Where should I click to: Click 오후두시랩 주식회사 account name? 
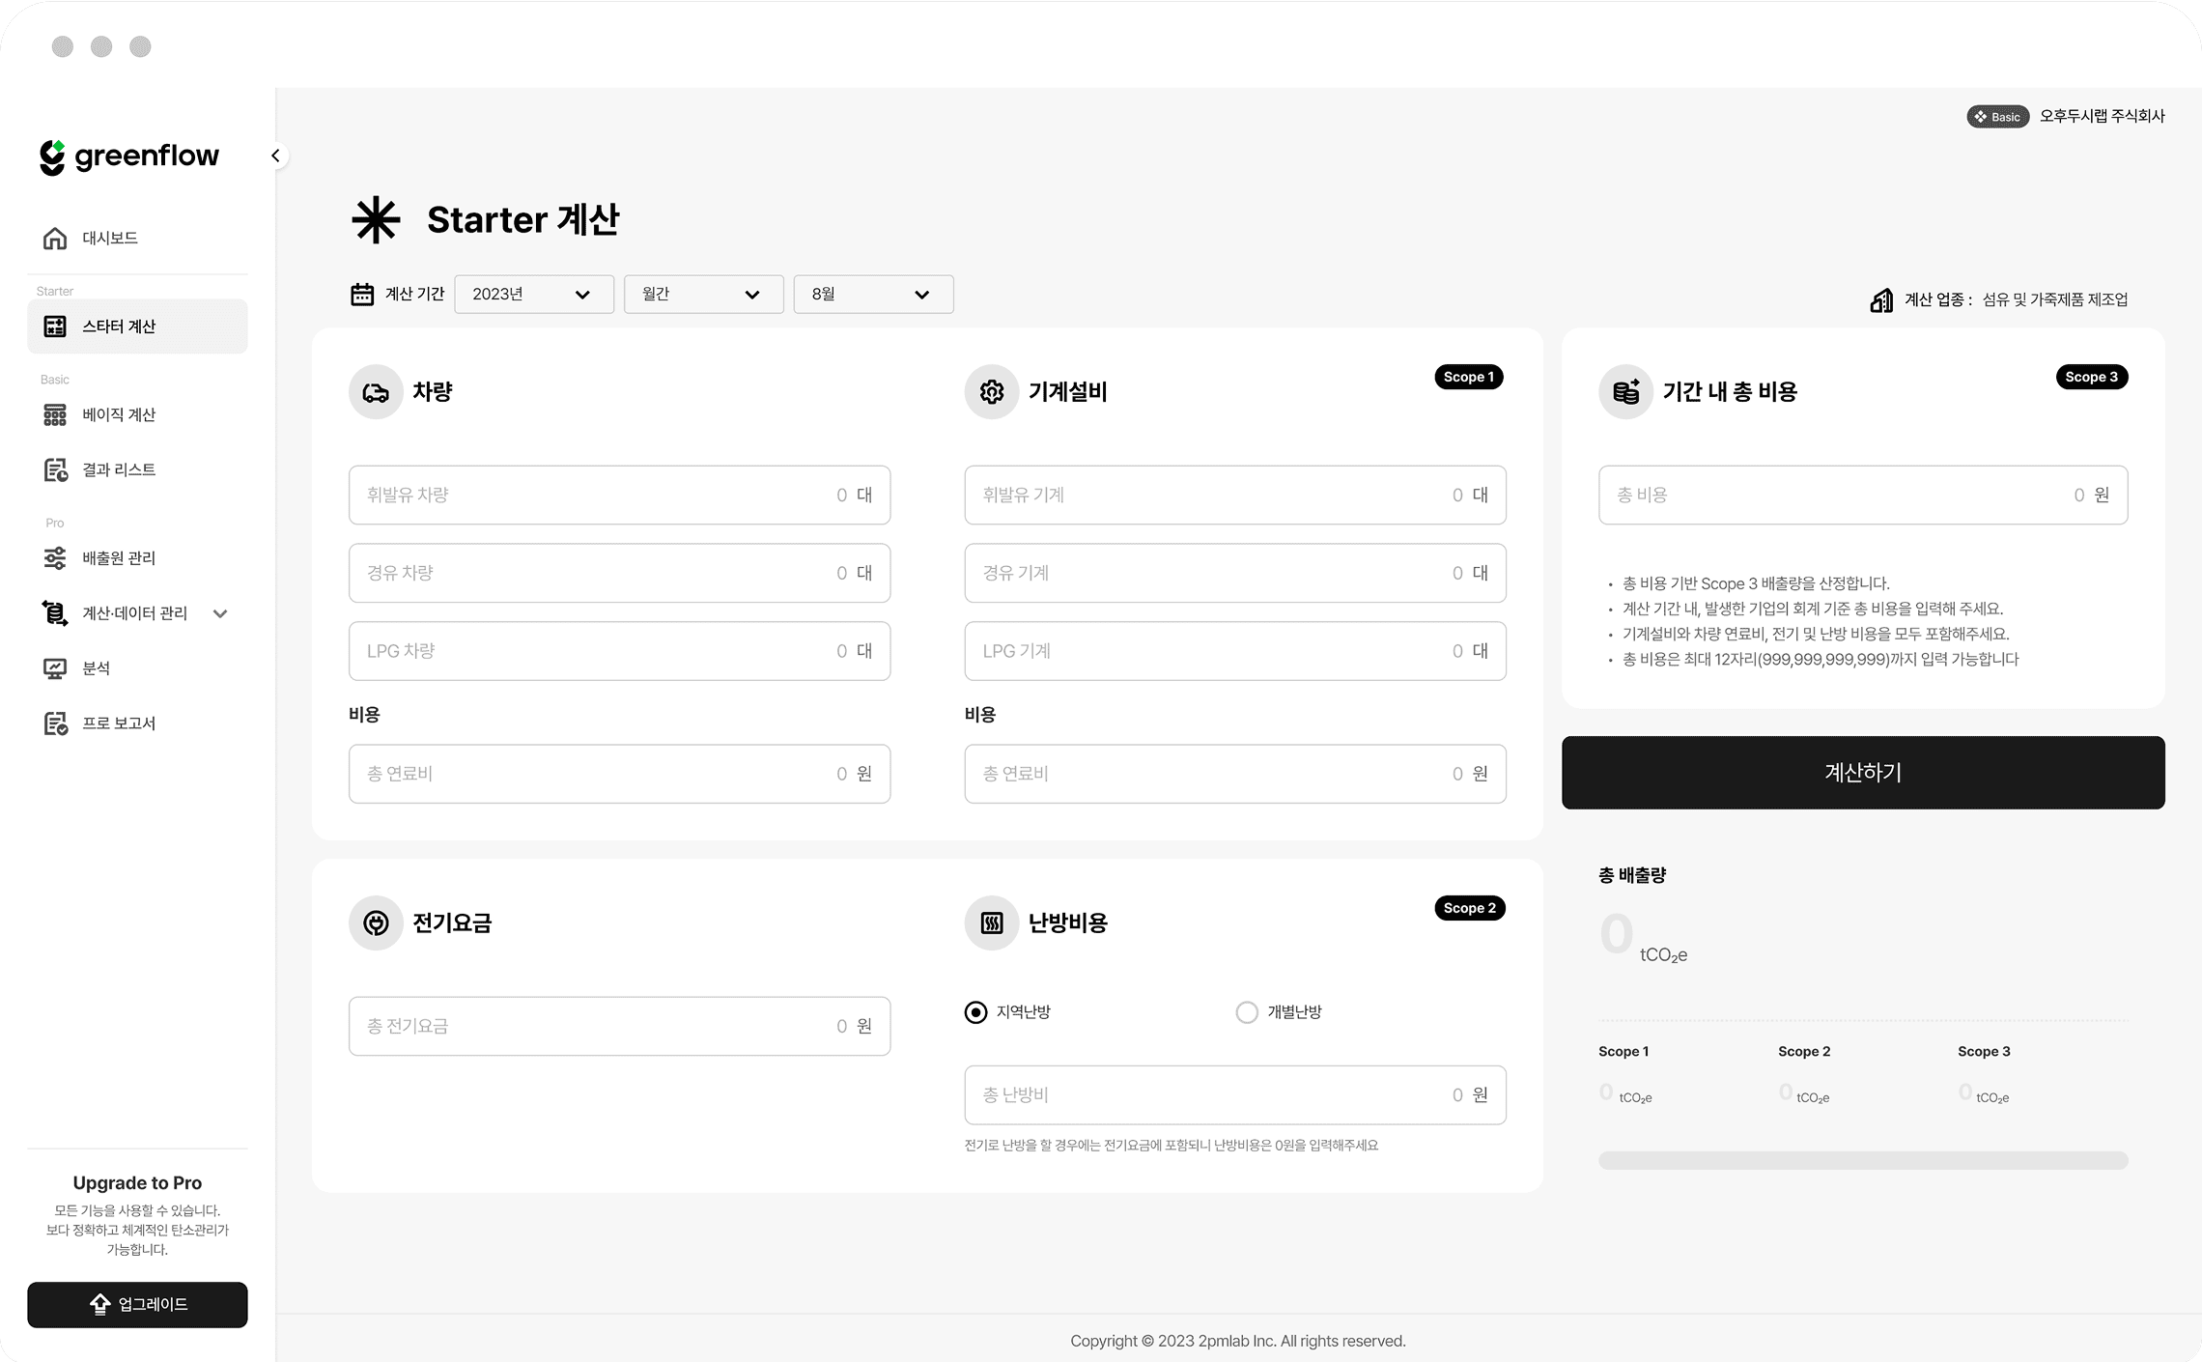[x=2102, y=116]
